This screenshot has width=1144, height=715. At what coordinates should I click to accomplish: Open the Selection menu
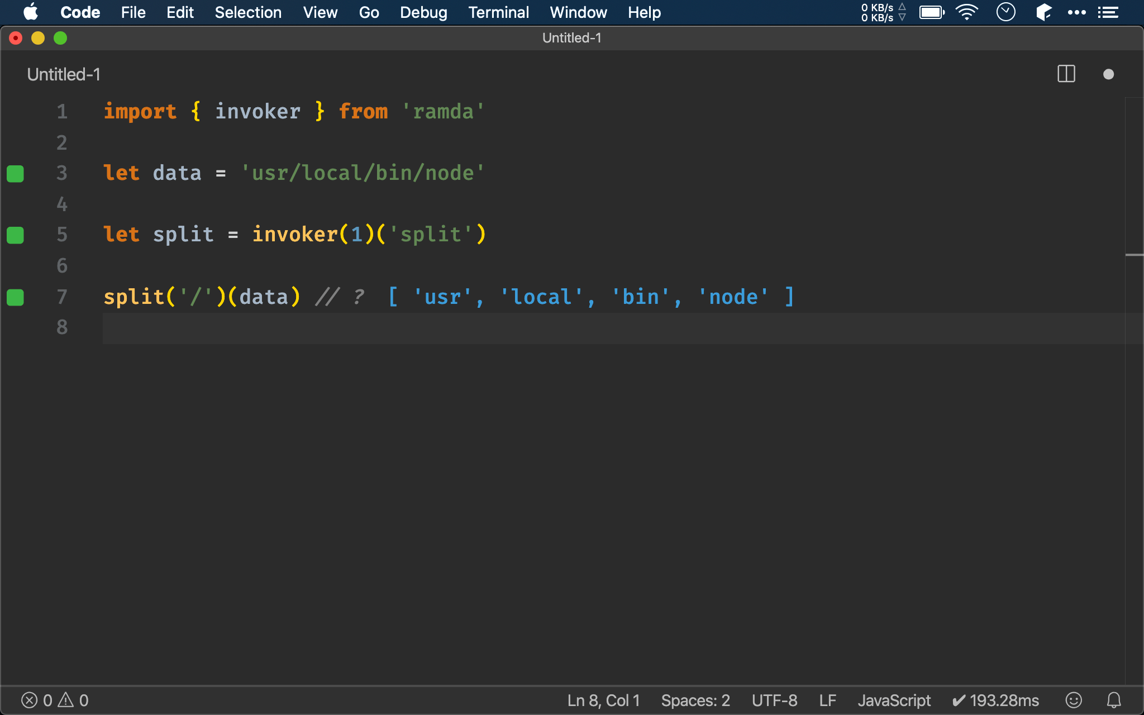[x=248, y=12]
